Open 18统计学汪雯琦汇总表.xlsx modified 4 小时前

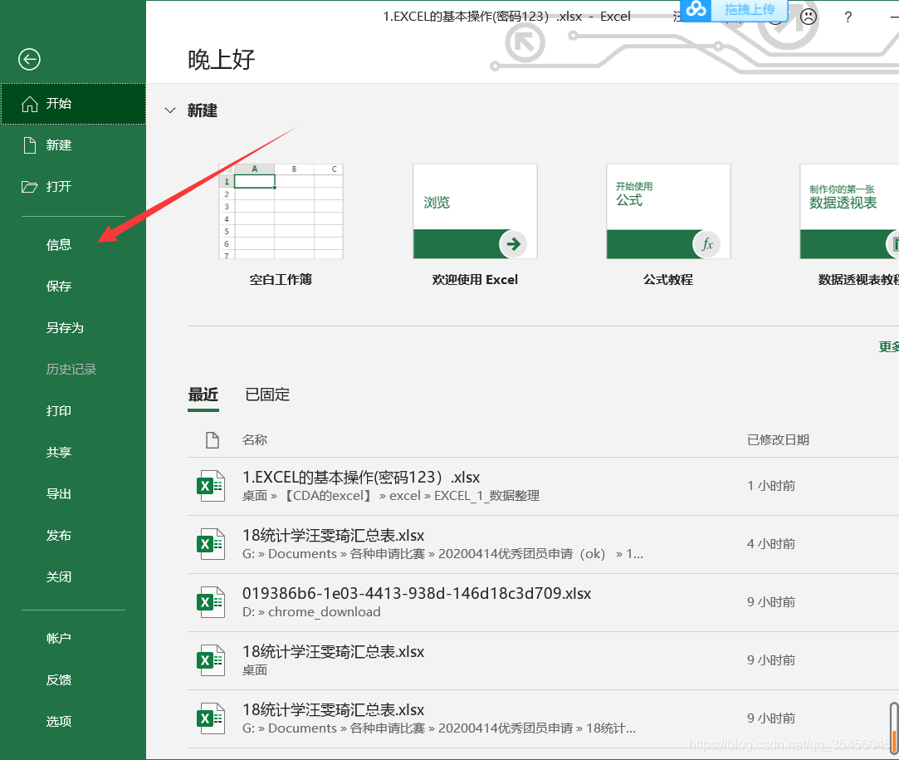[x=543, y=544]
